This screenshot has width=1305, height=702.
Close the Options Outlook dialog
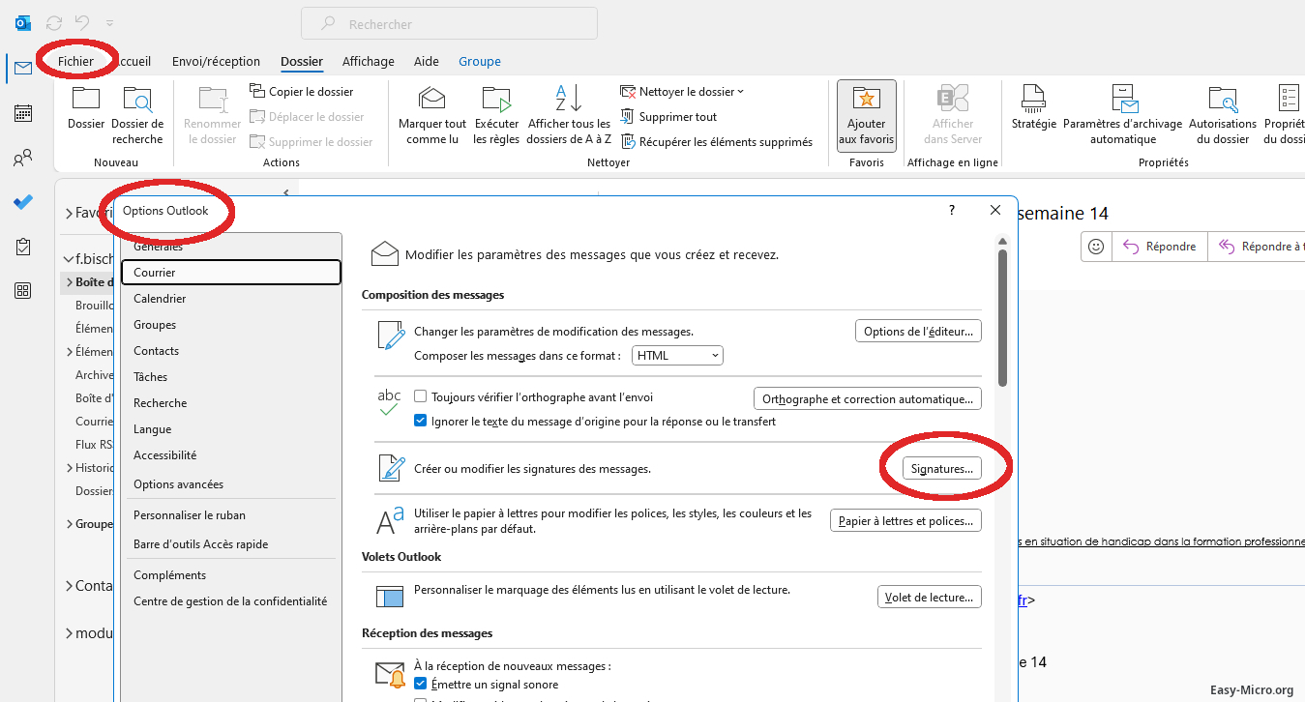[995, 210]
